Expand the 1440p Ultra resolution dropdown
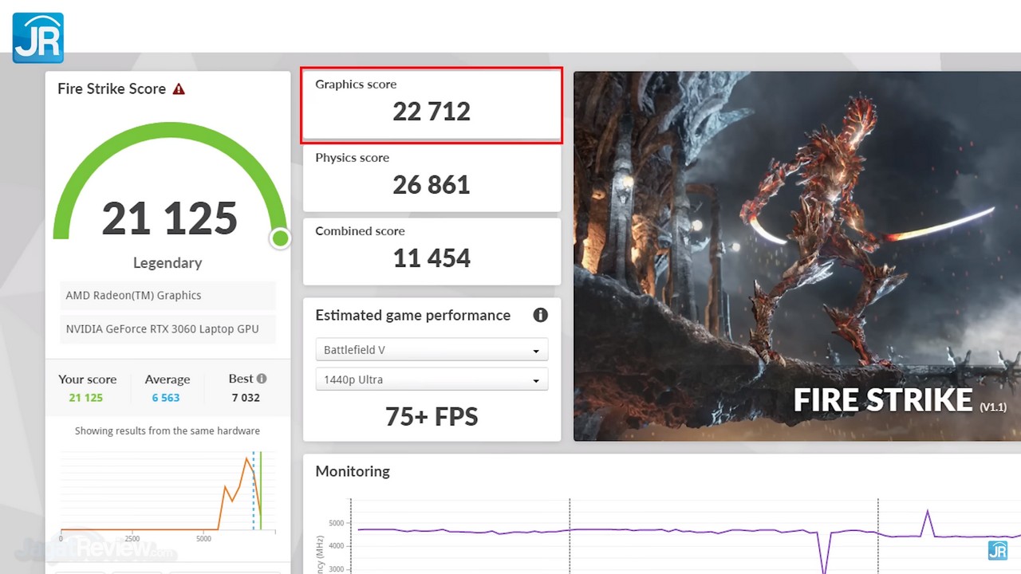The width and height of the screenshot is (1021, 574). [x=432, y=379]
